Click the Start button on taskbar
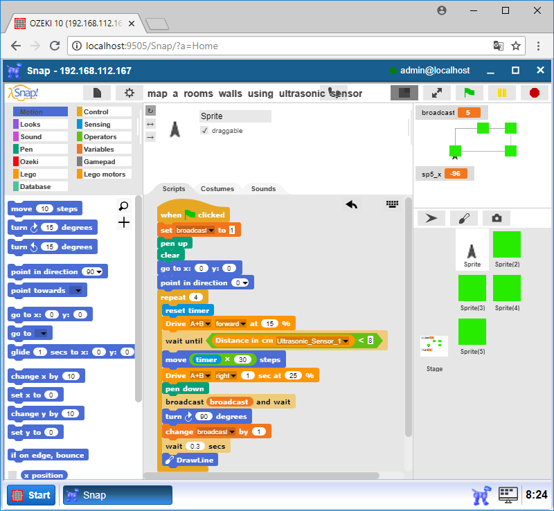This screenshot has width=554, height=511. [31, 495]
